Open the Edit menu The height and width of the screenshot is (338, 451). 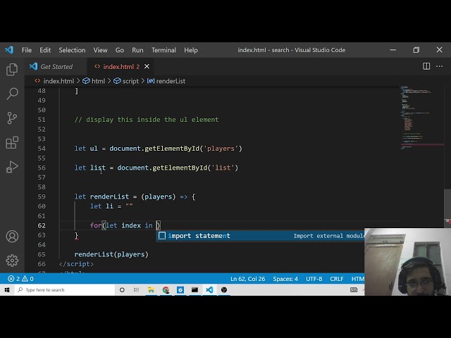click(x=45, y=50)
